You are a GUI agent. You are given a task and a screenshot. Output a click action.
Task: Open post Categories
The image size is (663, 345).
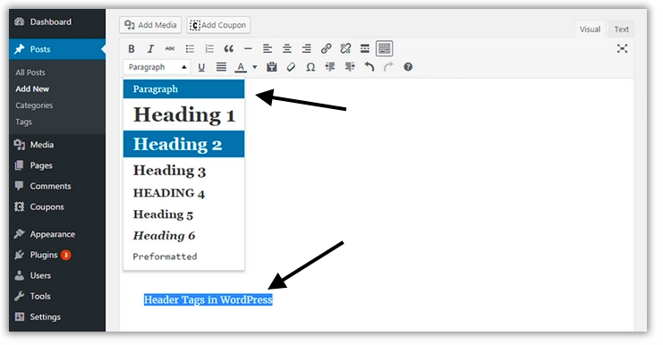coord(34,105)
